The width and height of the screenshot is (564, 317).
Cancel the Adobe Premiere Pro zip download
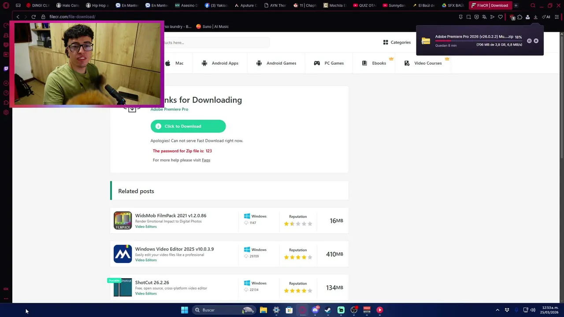click(536, 41)
